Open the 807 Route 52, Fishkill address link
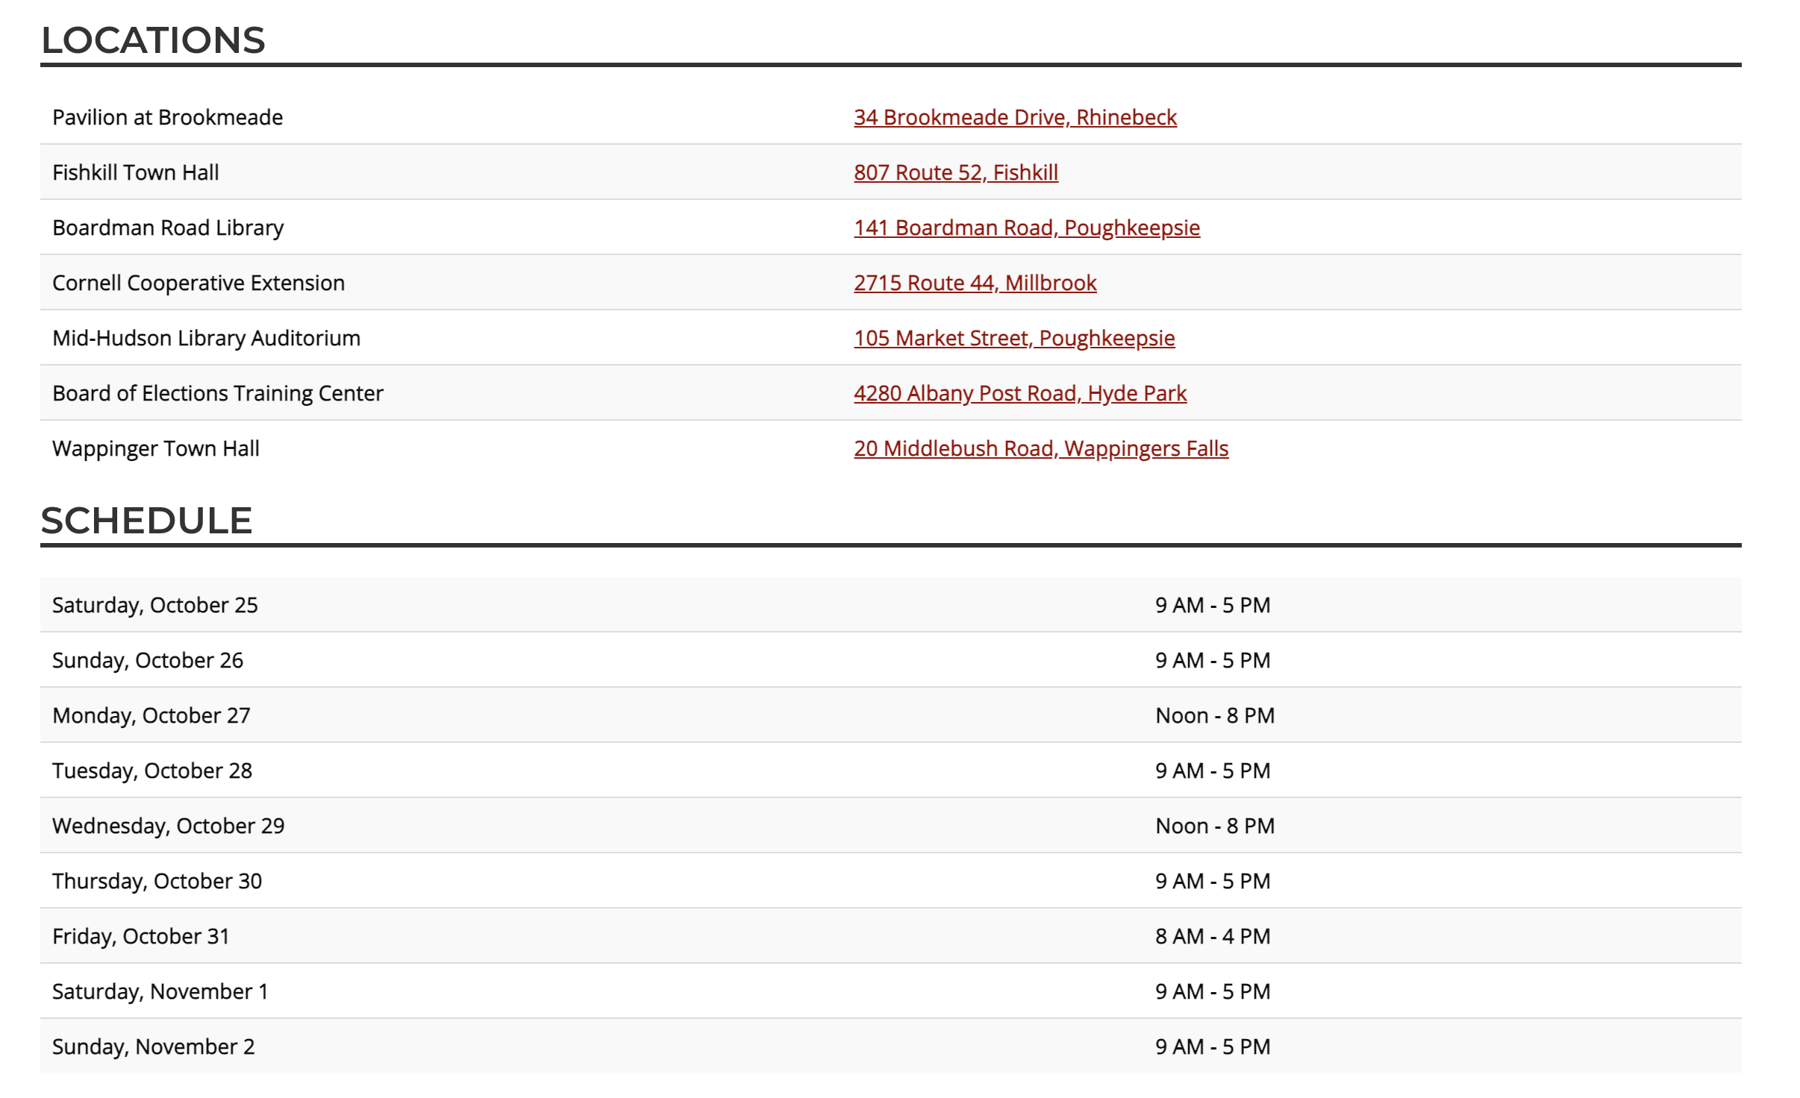 tap(955, 172)
